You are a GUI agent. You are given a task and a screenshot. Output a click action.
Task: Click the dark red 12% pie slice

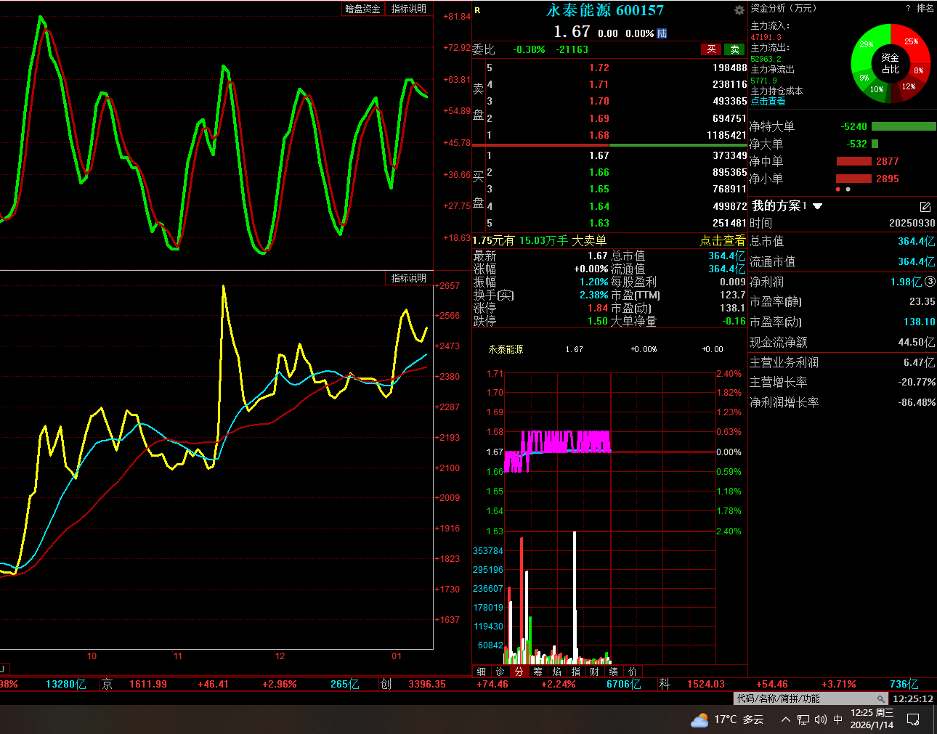pyautogui.click(x=907, y=87)
